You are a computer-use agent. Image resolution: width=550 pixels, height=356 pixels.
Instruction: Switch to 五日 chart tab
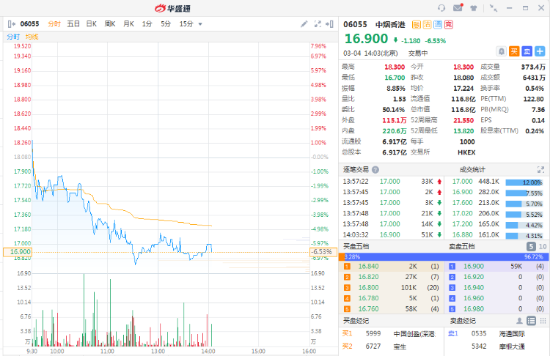(73, 24)
